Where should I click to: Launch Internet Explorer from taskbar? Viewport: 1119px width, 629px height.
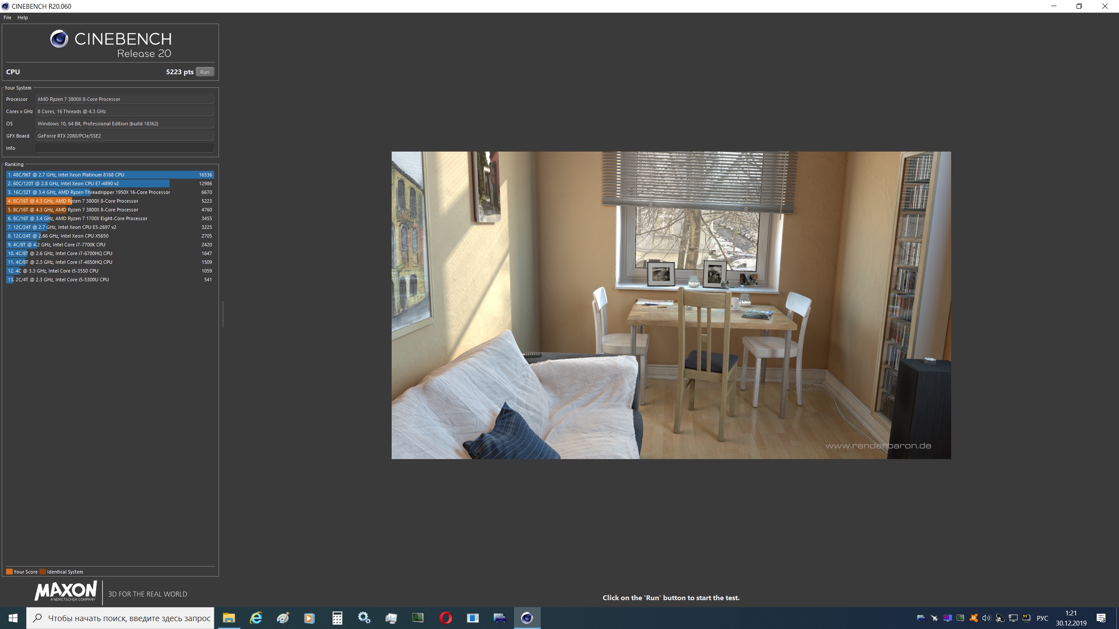pyautogui.click(x=256, y=618)
